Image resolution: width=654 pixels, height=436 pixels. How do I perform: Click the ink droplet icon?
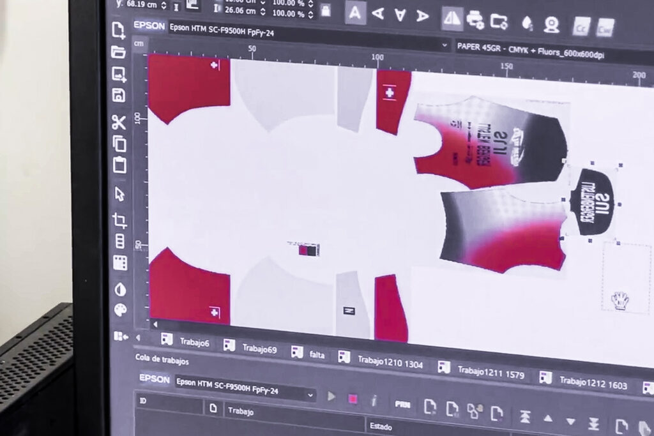(x=527, y=23)
